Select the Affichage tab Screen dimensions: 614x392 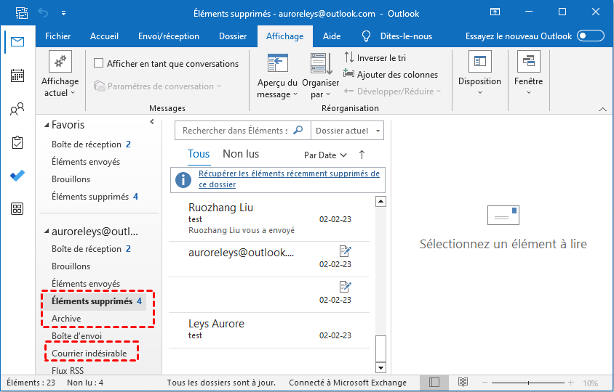coord(285,36)
